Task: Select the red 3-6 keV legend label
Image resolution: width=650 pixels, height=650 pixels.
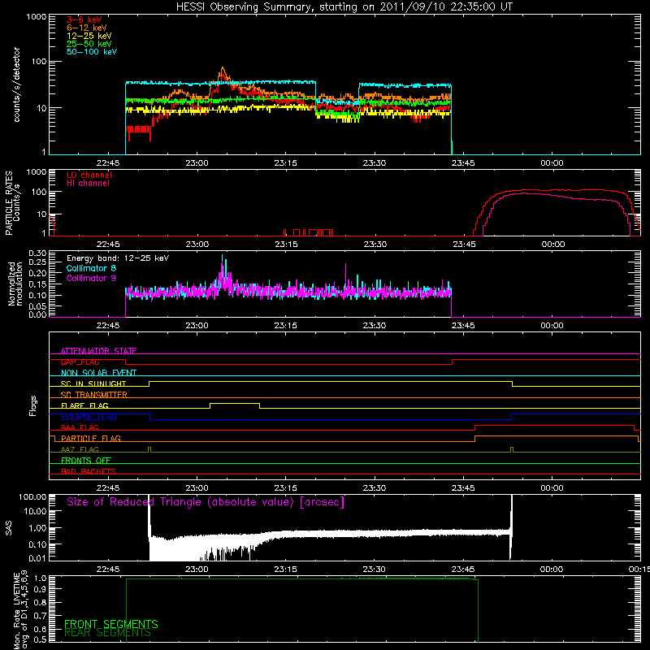Action: (84, 19)
